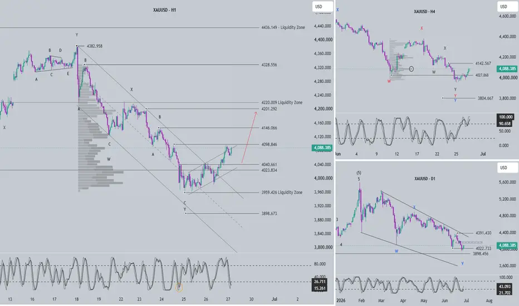Click the green 4,088.385 price tag on H4 axis
The height and width of the screenshot is (306, 519).
507,69
